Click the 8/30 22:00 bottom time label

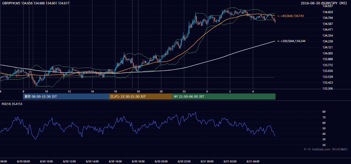tap(184, 162)
